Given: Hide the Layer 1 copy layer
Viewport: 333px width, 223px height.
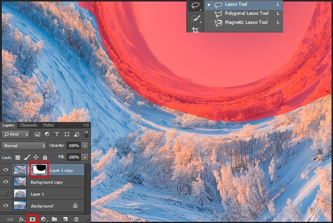Looking at the screenshot, I should (x=6, y=169).
